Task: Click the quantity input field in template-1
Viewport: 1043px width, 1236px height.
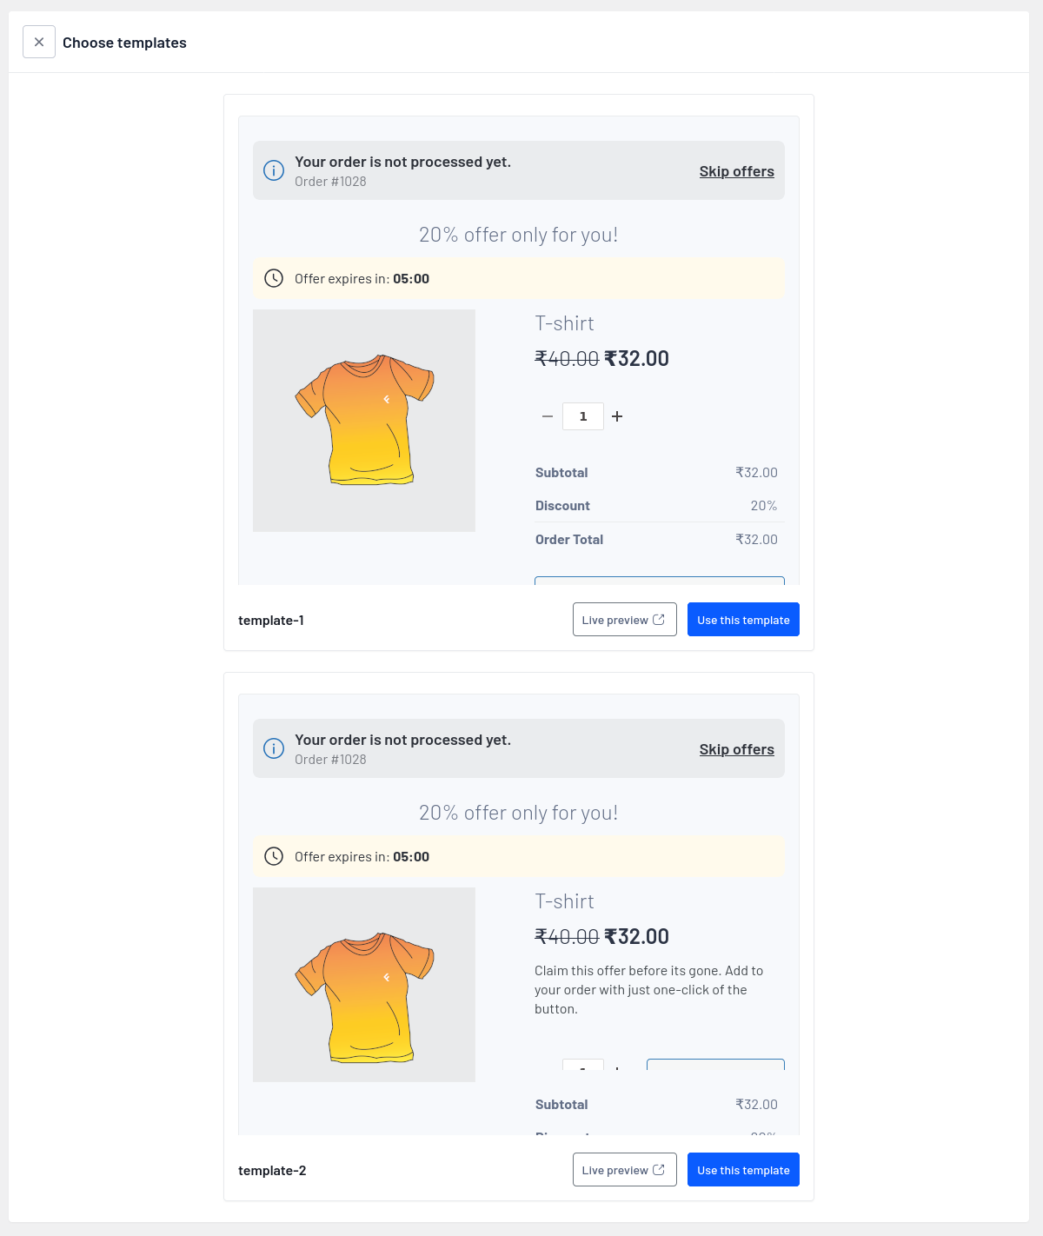Action: [582, 416]
